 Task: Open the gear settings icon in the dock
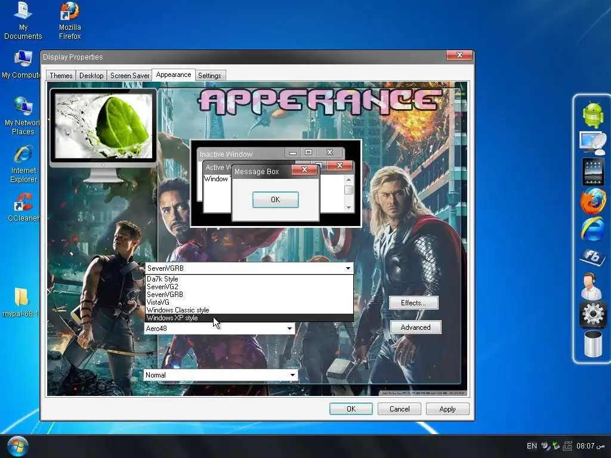[x=593, y=314]
